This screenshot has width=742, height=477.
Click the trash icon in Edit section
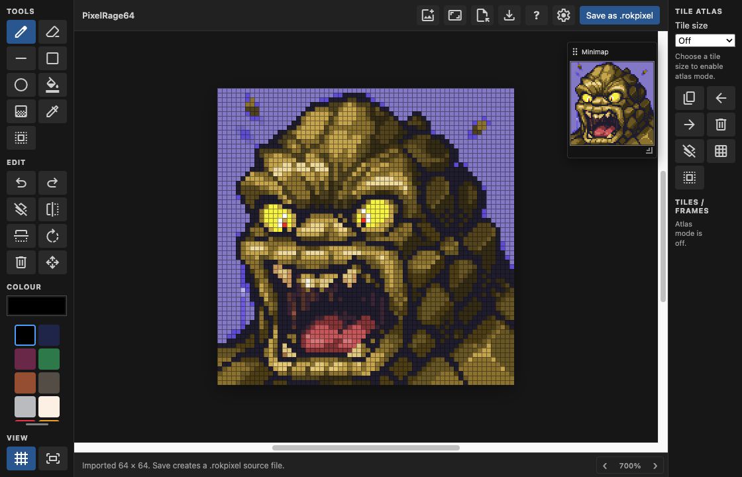click(x=21, y=262)
